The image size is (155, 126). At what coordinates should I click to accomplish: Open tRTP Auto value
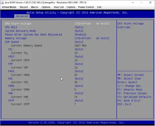[79, 101]
